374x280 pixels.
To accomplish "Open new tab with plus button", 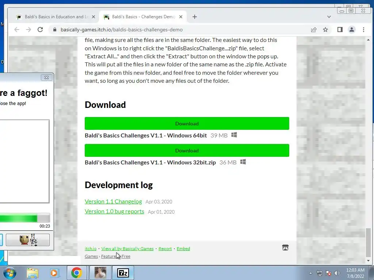I will coord(195,17).
